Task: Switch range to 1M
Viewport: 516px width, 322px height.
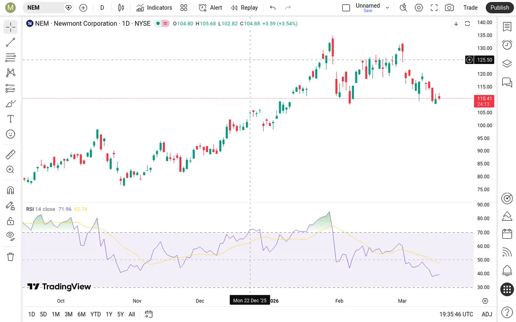Action: (x=55, y=314)
